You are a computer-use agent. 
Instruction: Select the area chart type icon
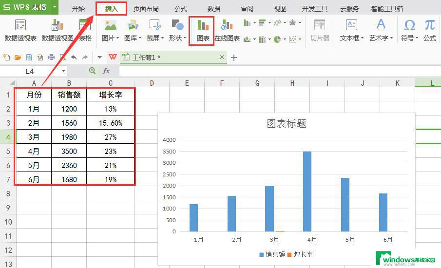pos(247,39)
